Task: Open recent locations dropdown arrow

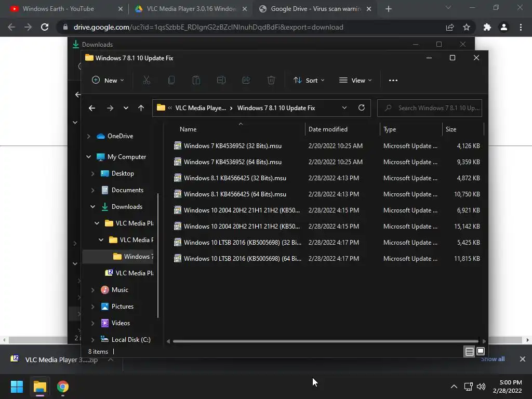Action: point(126,108)
